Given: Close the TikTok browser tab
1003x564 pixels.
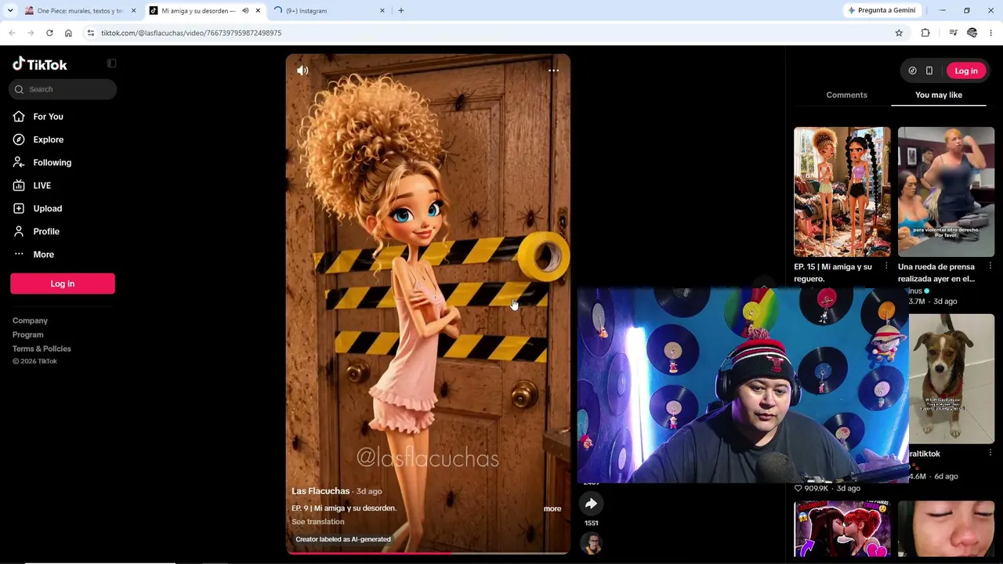Looking at the screenshot, I should pos(258,11).
